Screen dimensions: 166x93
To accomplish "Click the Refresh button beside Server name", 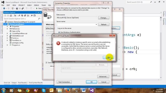I will point(104,25).
